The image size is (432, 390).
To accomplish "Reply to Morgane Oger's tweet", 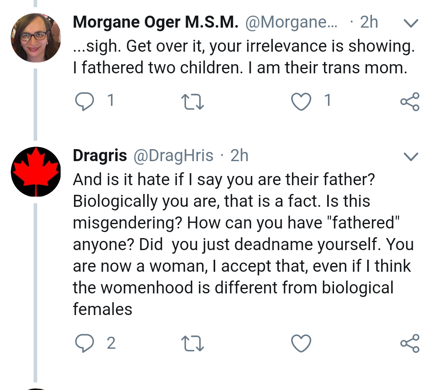I will 84,101.
